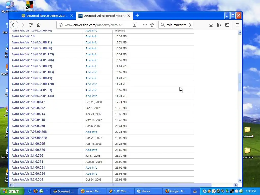Click the vertical scrollbar down arrow
Image resolution: width=260 pixels, height=195 pixels.
coord(240,181)
